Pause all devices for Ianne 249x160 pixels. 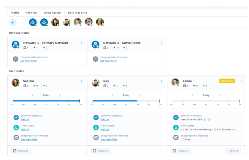coord(181,151)
